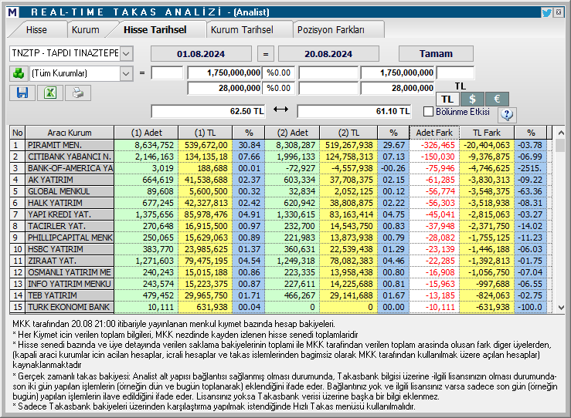Click the printer icon
The width and height of the screenshot is (571, 418).
tap(77, 93)
